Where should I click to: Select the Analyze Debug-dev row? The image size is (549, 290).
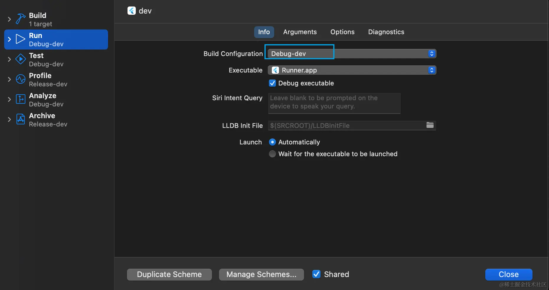pyautogui.click(x=56, y=100)
